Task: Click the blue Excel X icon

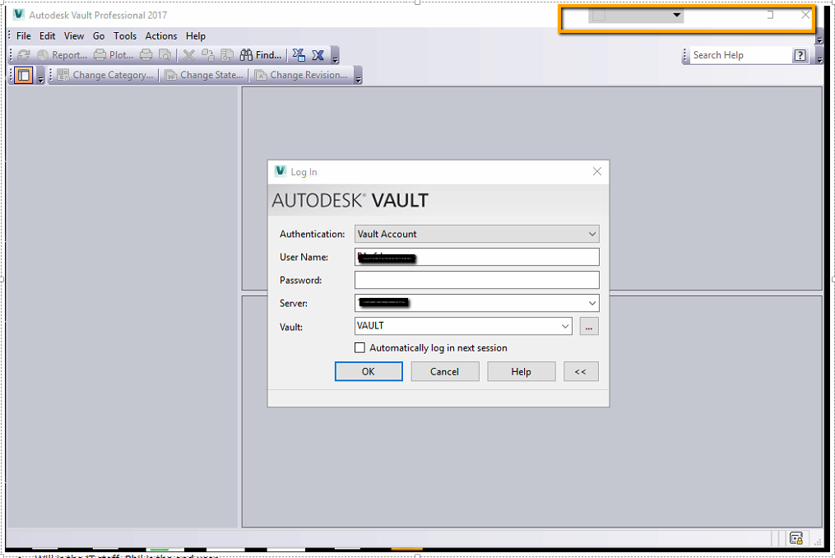Action: [318, 55]
